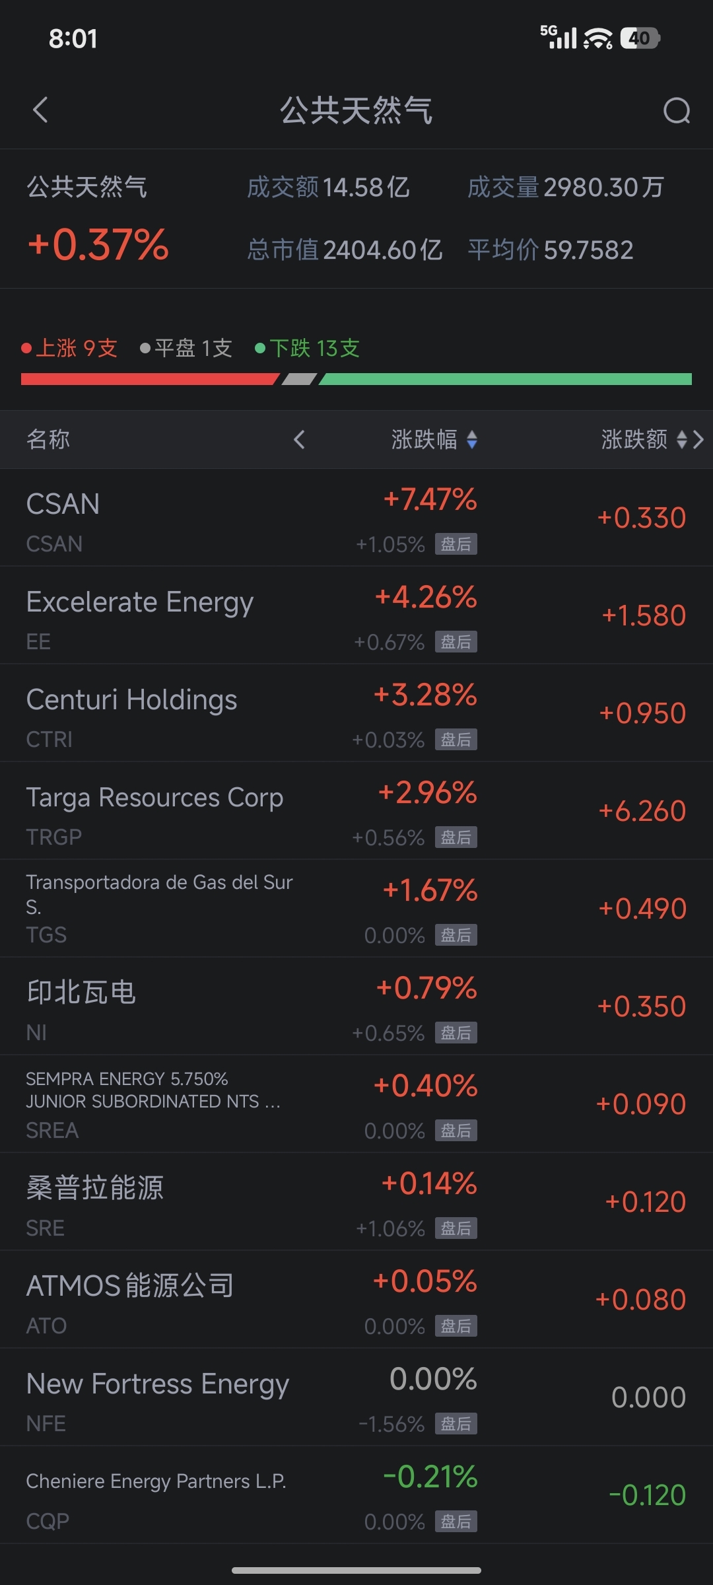Show more columns with right chevron
The width and height of the screenshot is (713, 1585).
[x=699, y=440]
